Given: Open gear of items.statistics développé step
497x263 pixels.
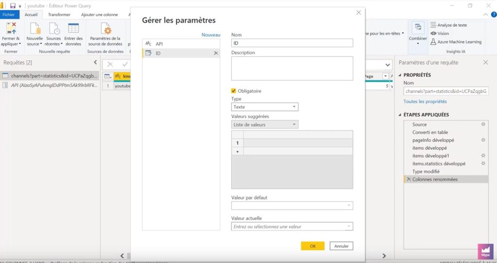Looking at the screenshot, I should (x=483, y=163).
